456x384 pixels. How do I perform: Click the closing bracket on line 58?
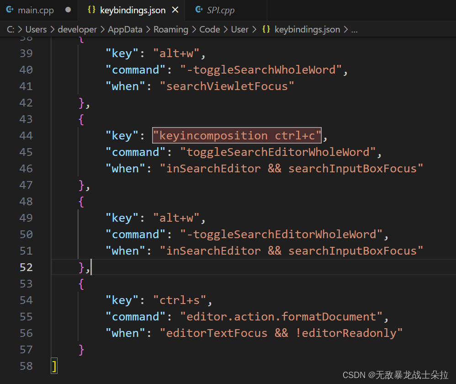[54, 366]
